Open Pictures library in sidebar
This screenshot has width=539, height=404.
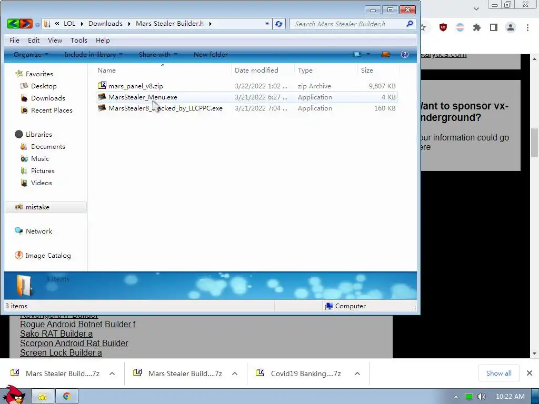[42, 171]
